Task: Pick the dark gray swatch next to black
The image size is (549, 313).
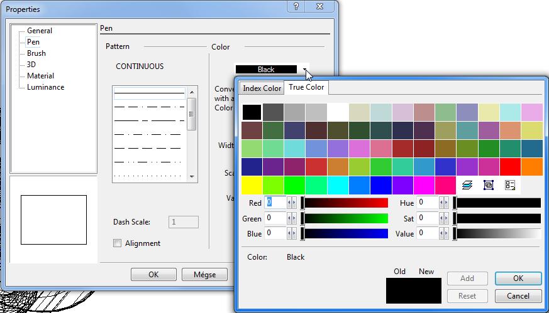Action: [x=274, y=112]
